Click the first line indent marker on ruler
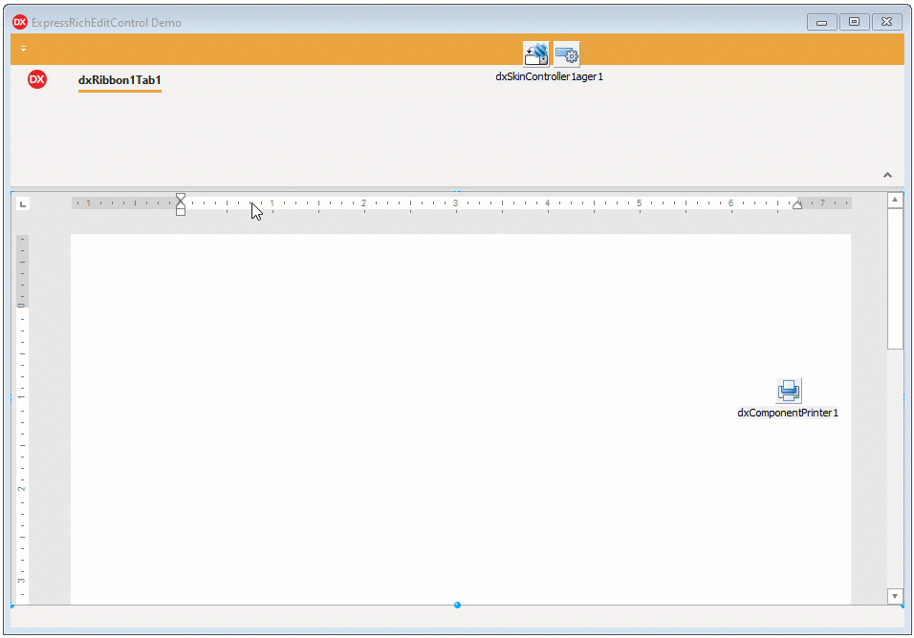This screenshot has width=914, height=638. pyautogui.click(x=181, y=198)
